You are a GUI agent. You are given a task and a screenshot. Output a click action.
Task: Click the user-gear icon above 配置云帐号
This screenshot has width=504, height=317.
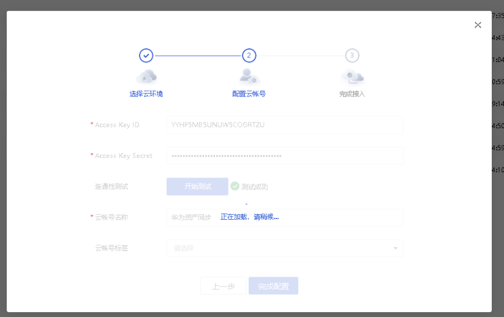[x=249, y=76]
